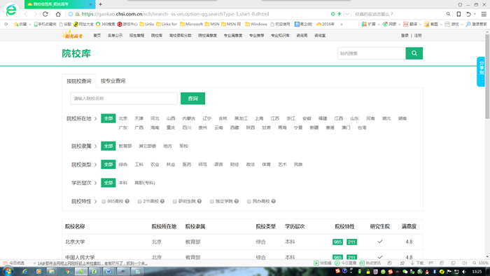The image size is (490, 276).
Task: Select 工科 under 院校类型
Action: (139, 165)
